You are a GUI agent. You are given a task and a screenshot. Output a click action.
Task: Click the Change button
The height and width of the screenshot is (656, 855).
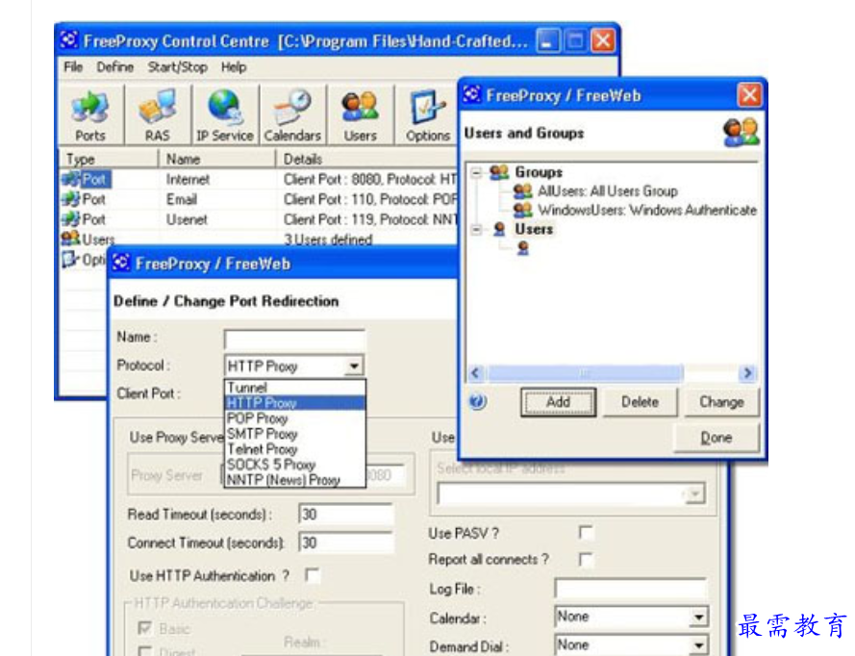pyautogui.click(x=721, y=402)
